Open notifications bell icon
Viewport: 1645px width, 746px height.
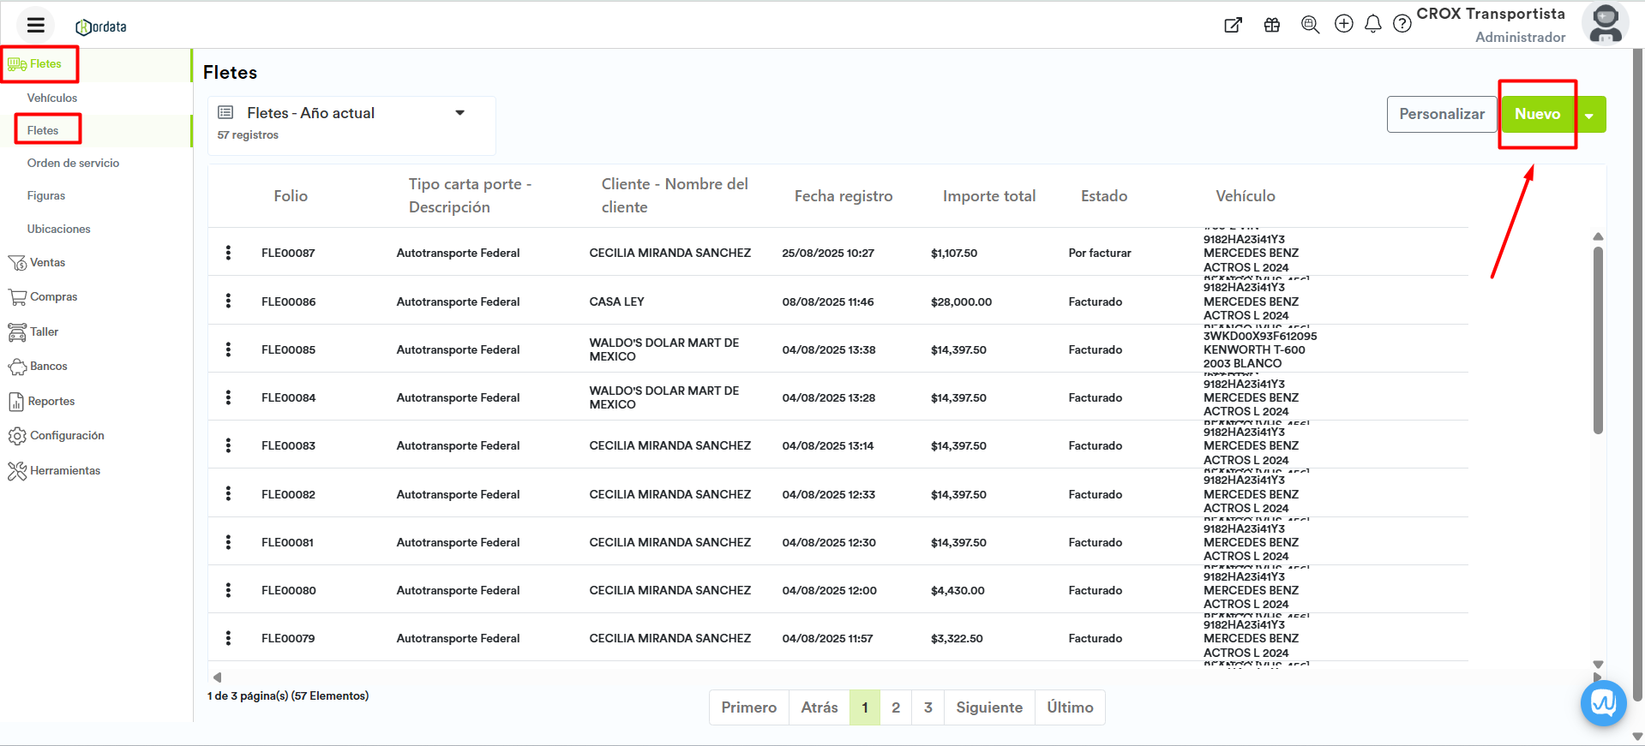[1372, 24]
